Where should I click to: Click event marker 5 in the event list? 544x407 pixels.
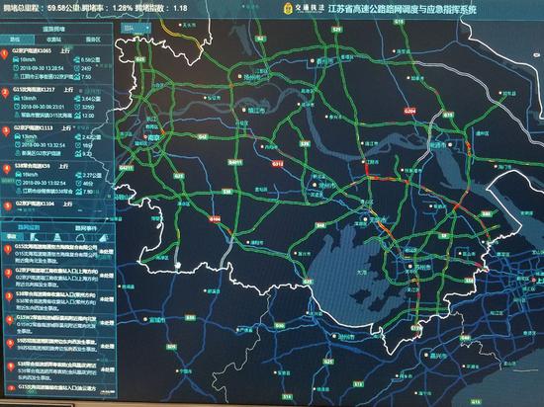11,343
